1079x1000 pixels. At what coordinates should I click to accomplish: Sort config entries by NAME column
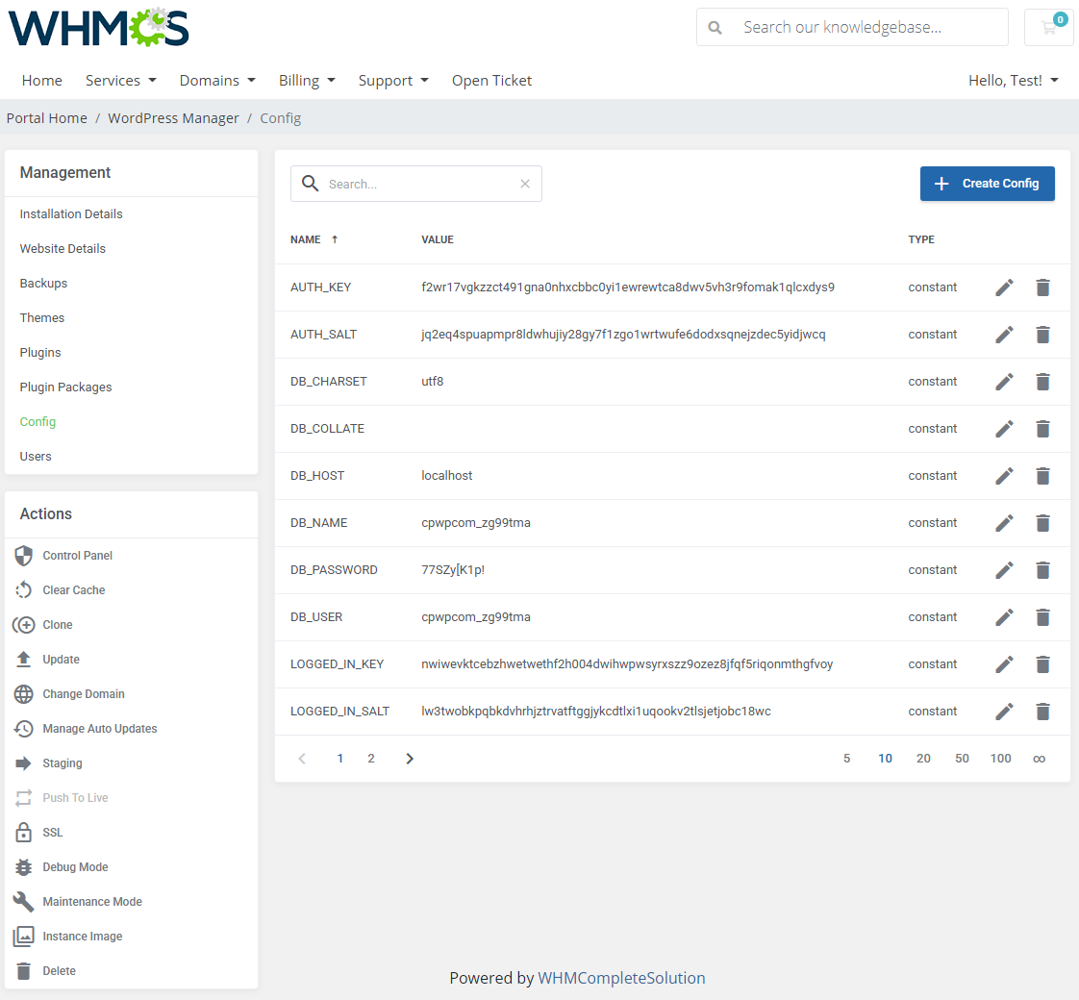305,239
